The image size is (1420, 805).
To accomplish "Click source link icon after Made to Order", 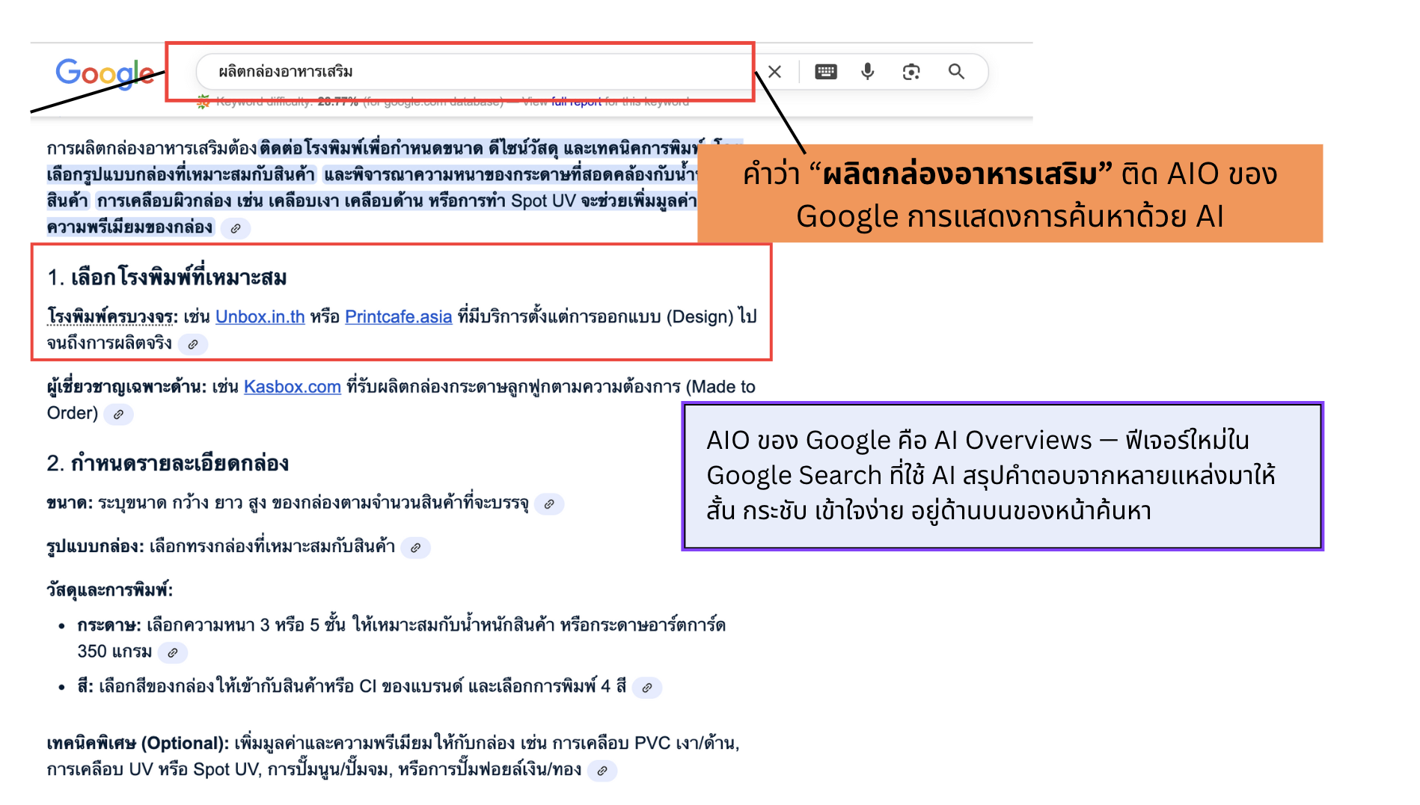I will coord(118,414).
